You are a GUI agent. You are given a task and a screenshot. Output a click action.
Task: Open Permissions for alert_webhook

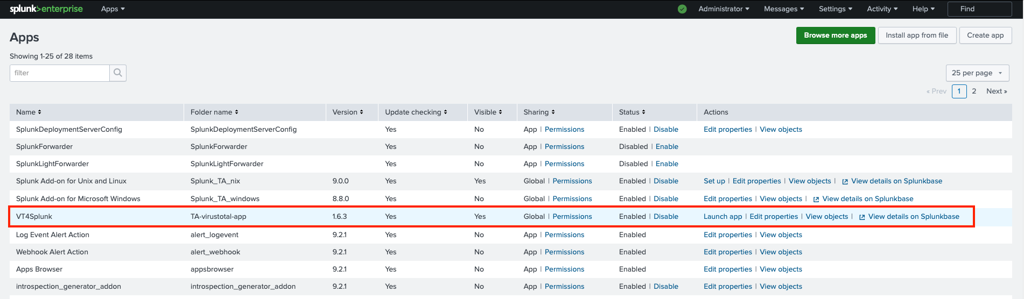[564, 252]
